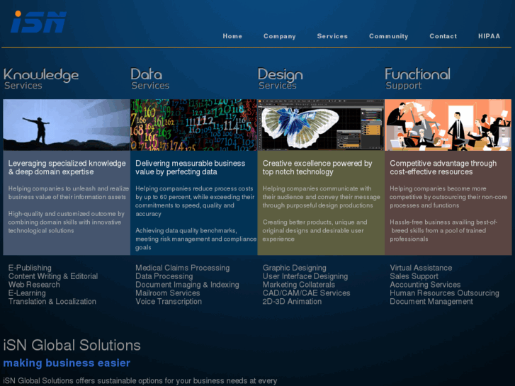This screenshot has width=515, height=386.
Task: Open Document Imaging & Indexing link
Action: click(x=187, y=285)
